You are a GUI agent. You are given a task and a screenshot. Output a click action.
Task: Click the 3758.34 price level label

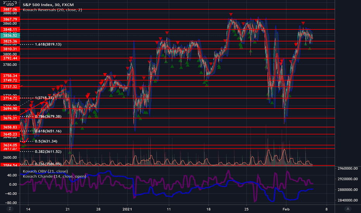click(x=10, y=76)
